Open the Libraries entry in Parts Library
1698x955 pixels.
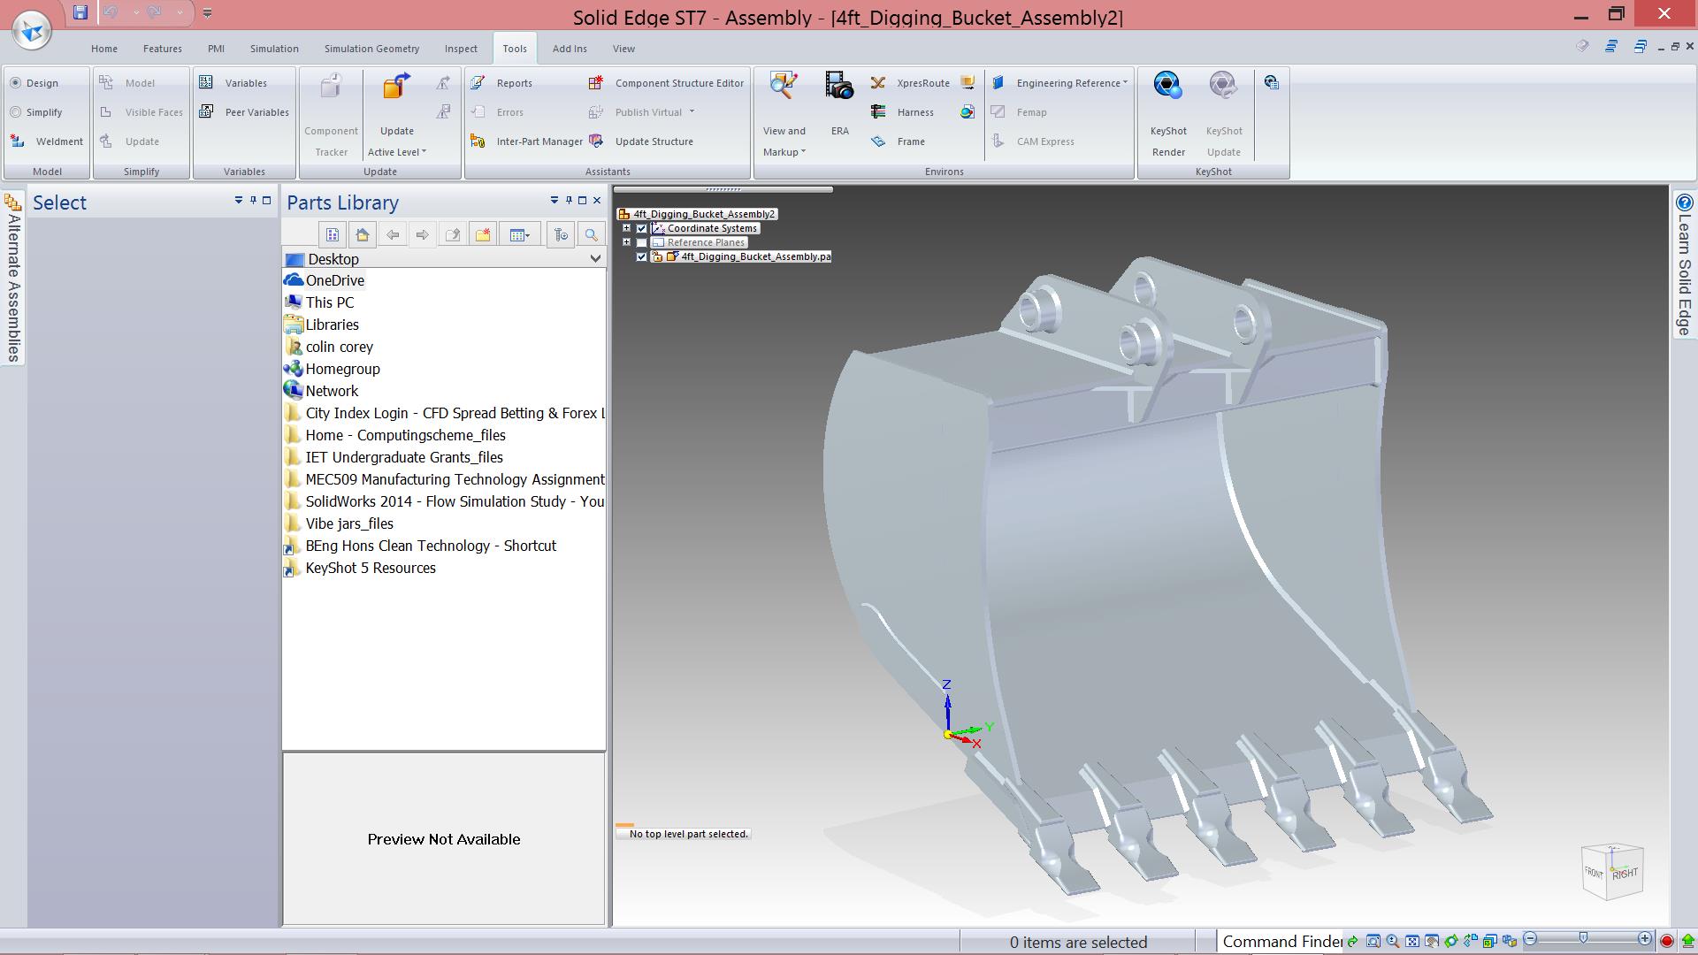tap(322, 325)
